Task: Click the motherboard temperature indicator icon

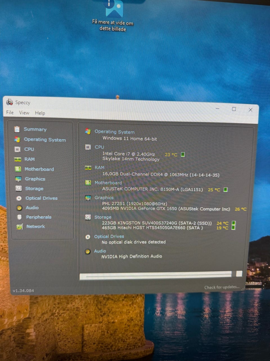Action: tap(225, 190)
